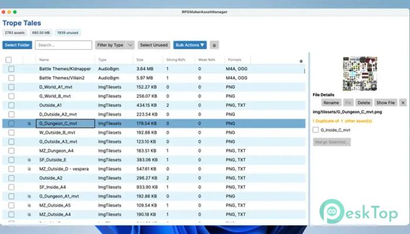Toggle the select-all checkbox in table header
The image size is (410, 234).
pos(9,60)
